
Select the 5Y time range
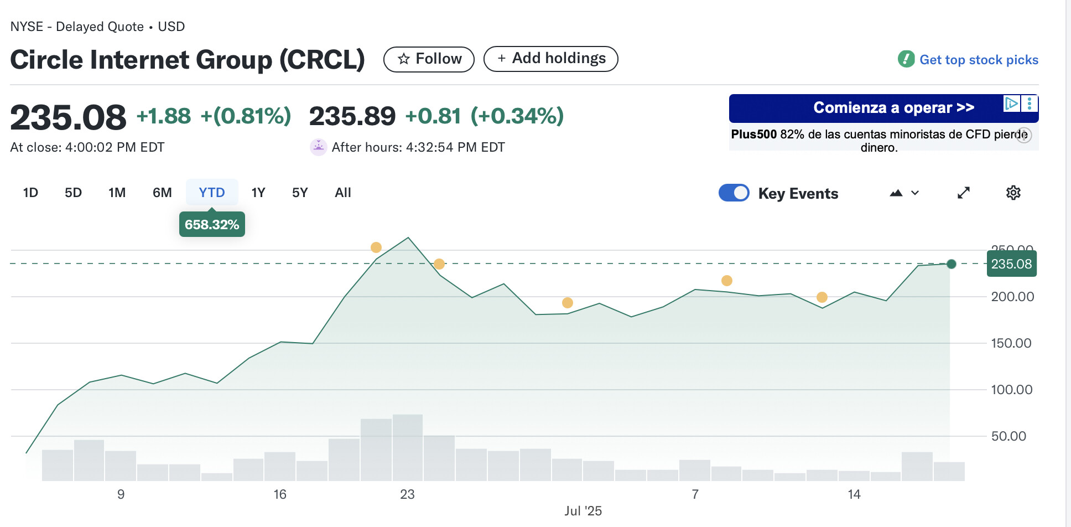[300, 192]
